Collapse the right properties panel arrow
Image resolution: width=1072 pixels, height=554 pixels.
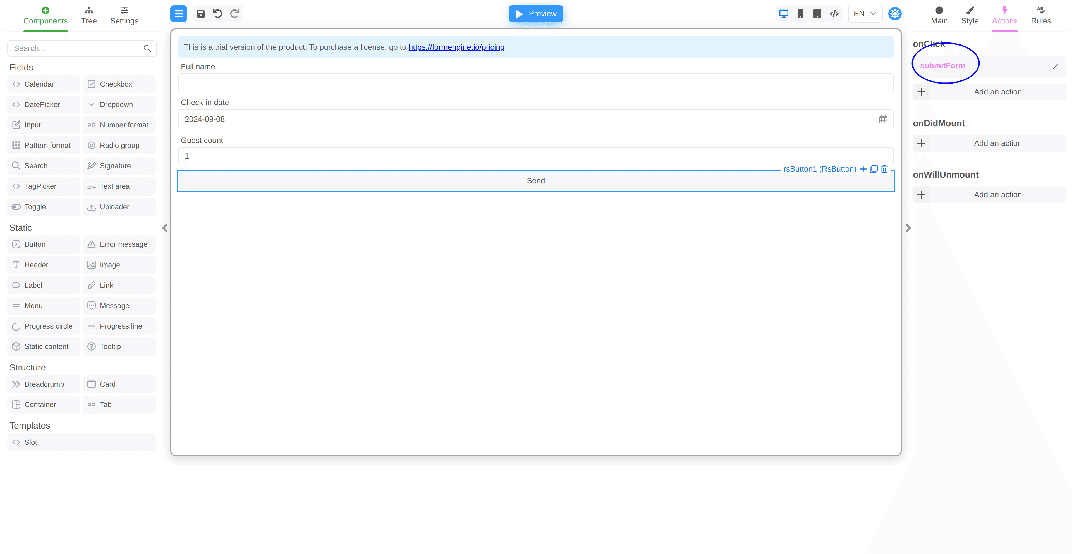point(908,228)
